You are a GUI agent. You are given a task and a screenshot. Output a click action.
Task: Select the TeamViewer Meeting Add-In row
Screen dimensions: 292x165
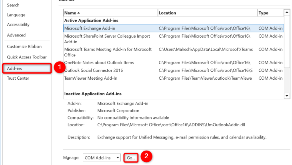174,78
